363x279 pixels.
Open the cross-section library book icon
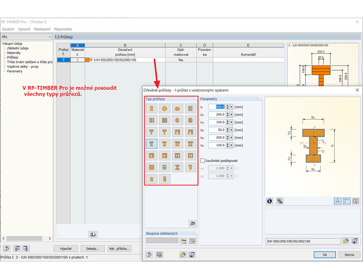click(93, 234)
